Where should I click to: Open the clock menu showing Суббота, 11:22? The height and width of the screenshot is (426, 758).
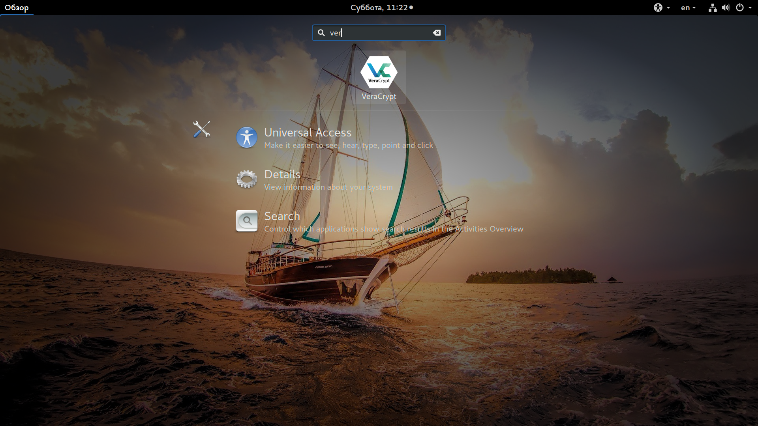coord(381,7)
